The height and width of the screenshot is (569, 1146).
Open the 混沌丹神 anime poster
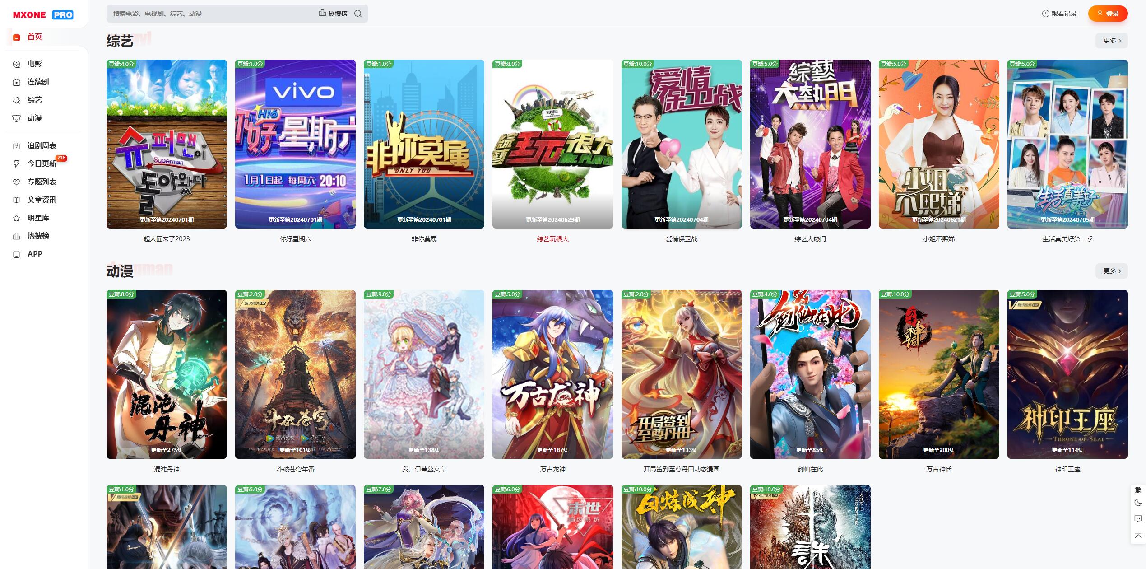[167, 374]
